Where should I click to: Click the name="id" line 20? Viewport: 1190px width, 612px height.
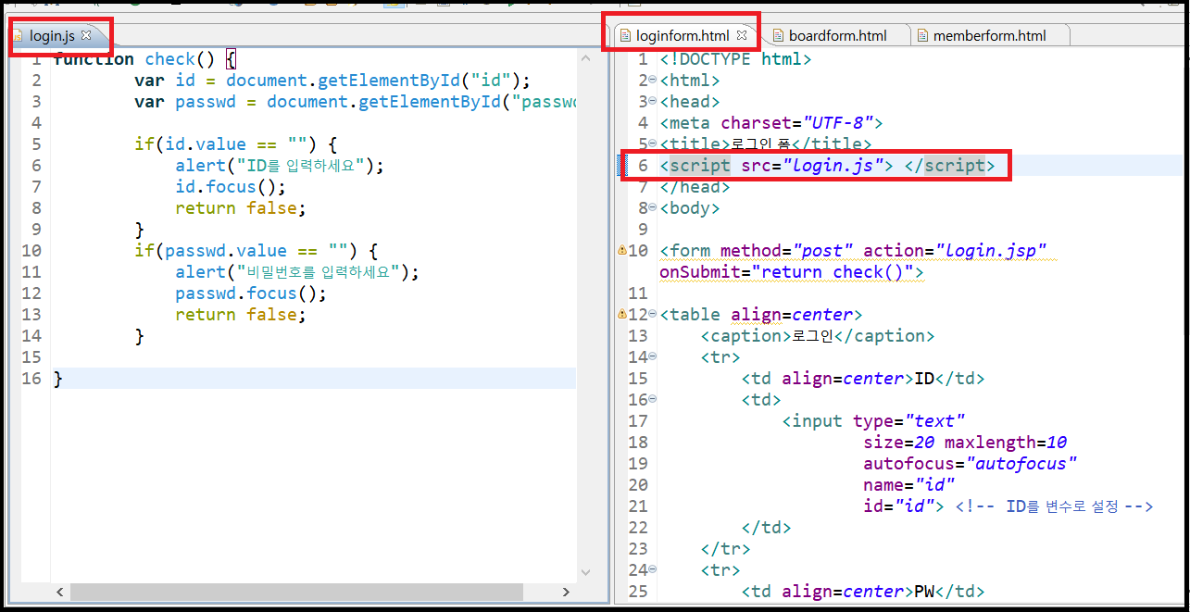[x=908, y=485]
